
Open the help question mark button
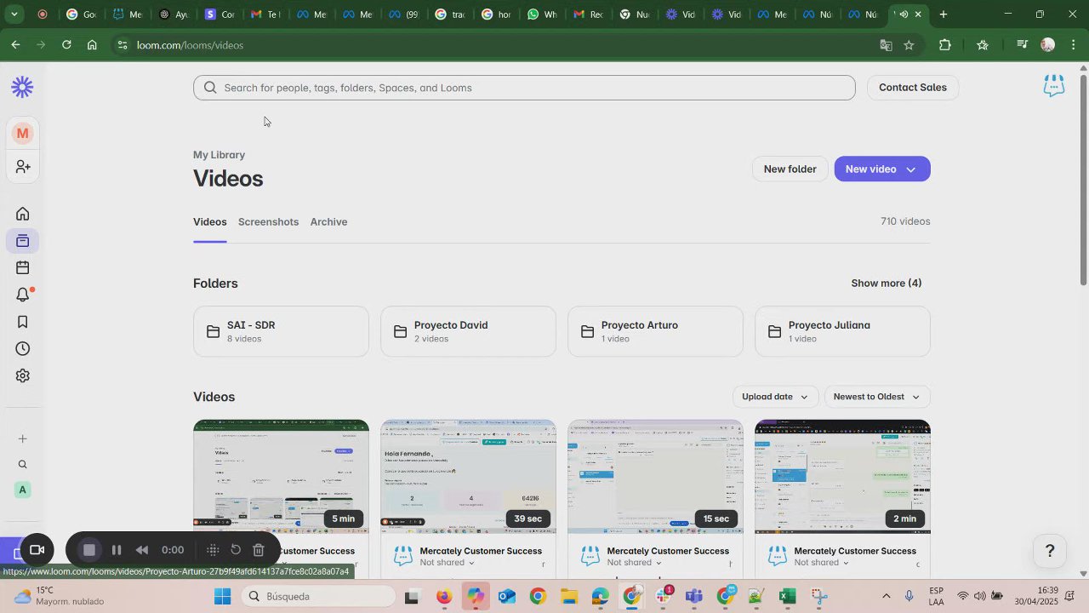pos(1050,551)
